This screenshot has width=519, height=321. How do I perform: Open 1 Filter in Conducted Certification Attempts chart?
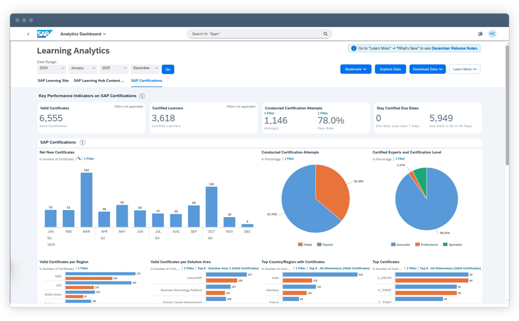pos(289,158)
